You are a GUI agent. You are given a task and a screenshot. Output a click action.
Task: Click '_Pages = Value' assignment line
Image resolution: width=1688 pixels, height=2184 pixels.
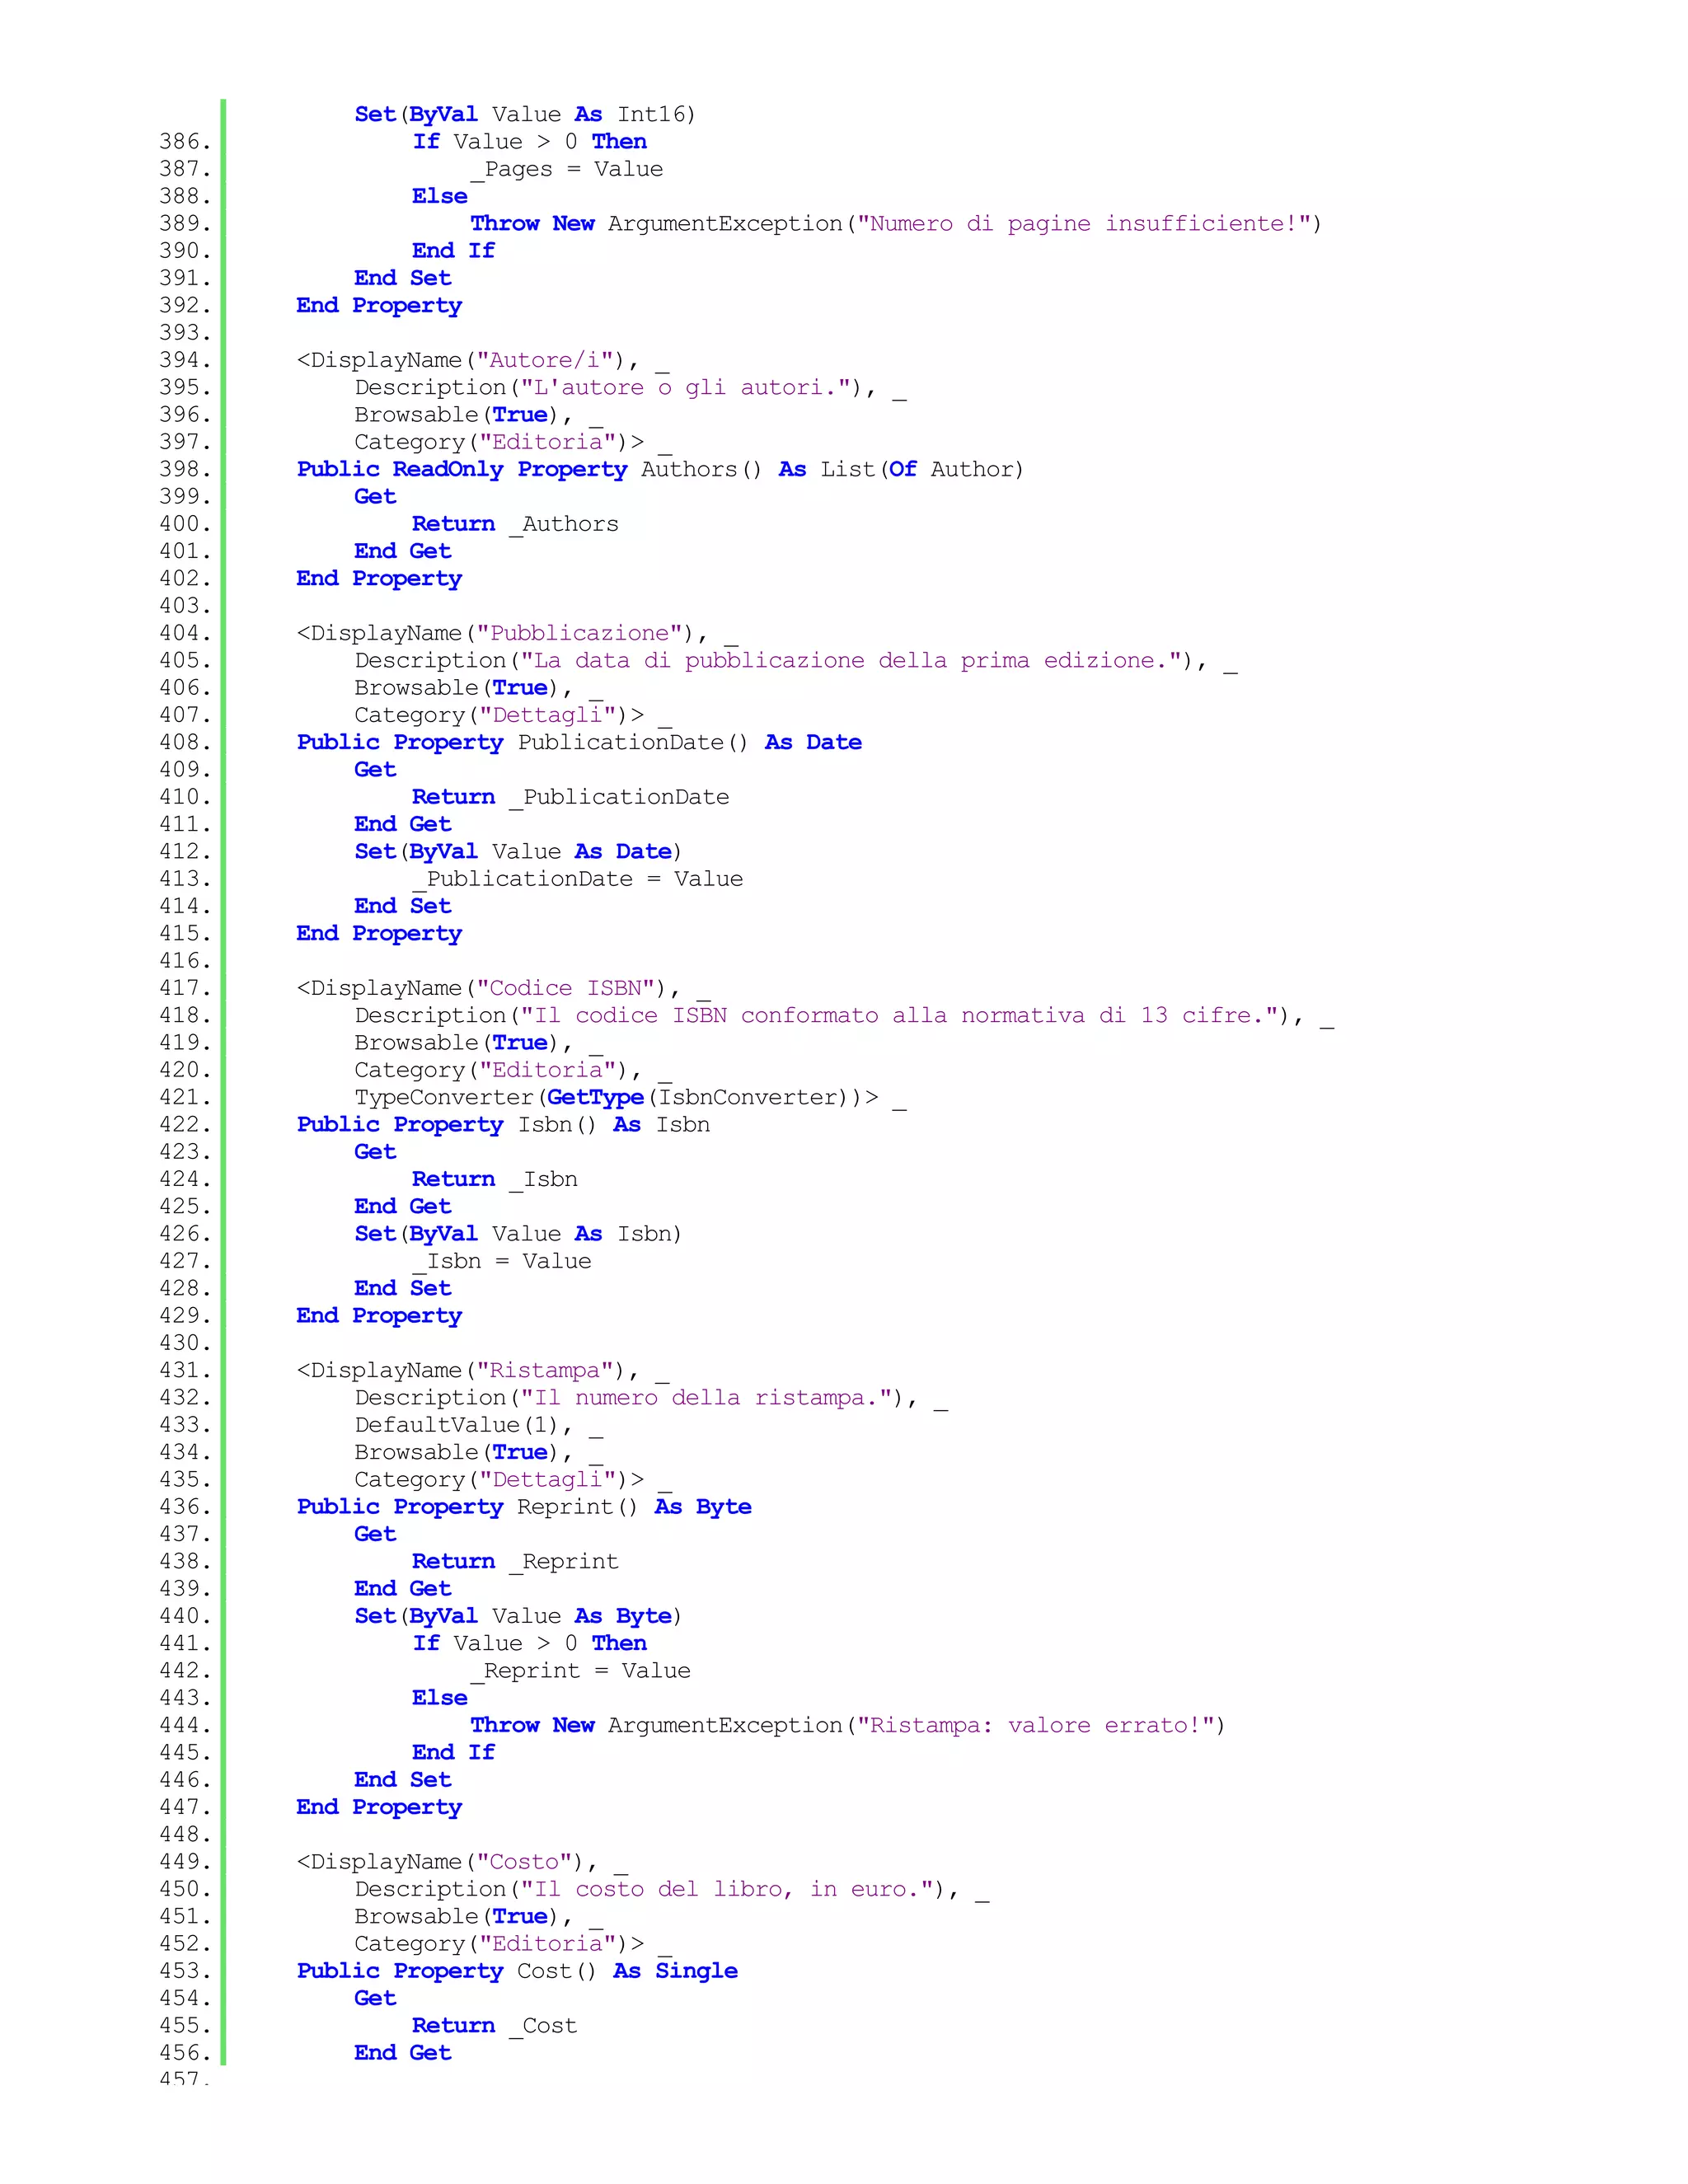tap(567, 169)
